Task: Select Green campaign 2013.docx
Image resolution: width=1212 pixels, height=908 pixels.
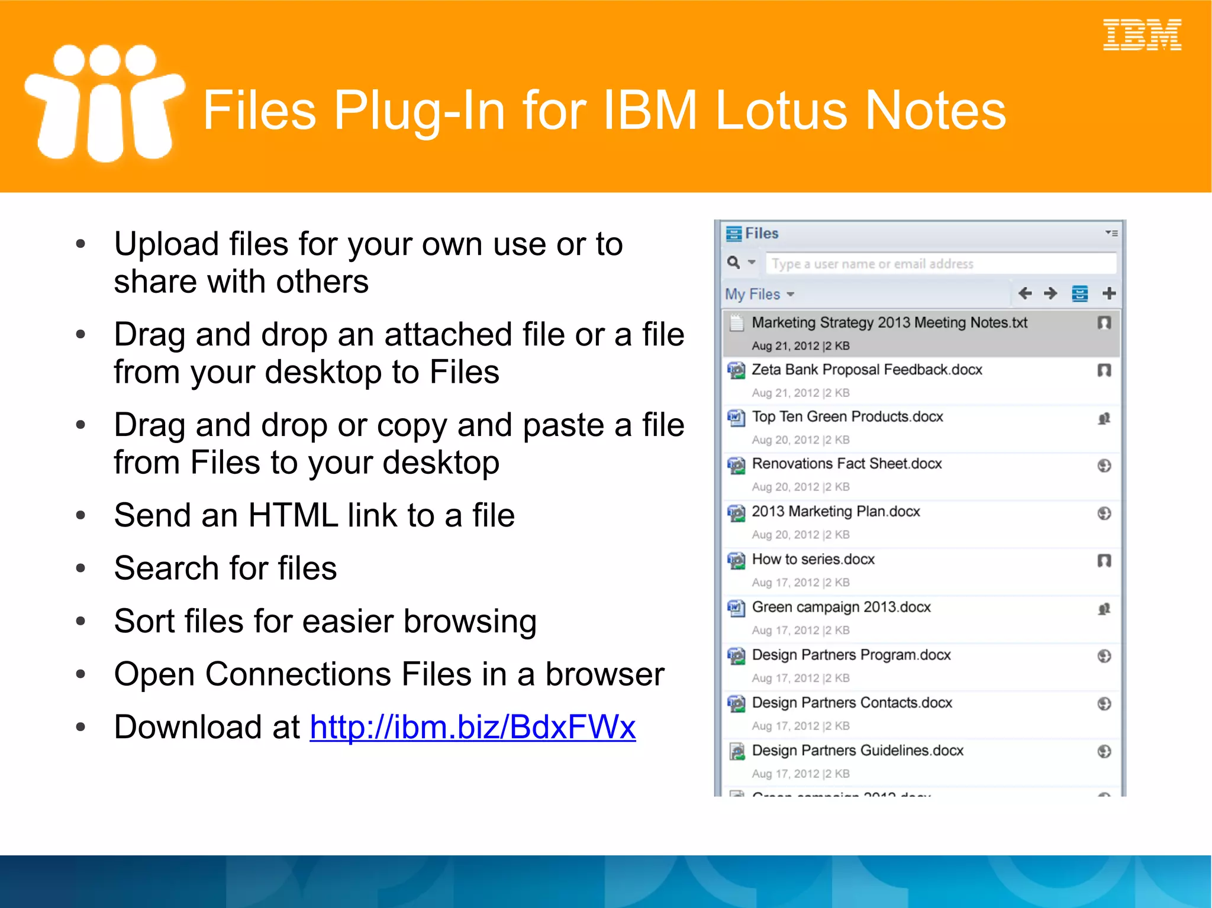Action: pyautogui.click(x=921, y=619)
